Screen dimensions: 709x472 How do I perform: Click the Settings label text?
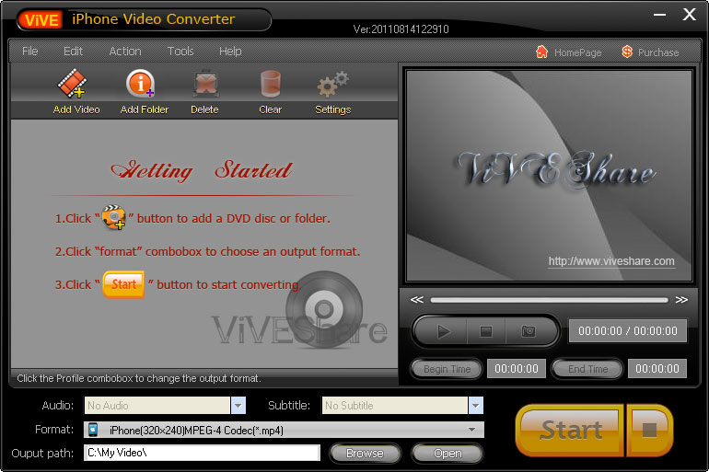(x=332, y=109)
